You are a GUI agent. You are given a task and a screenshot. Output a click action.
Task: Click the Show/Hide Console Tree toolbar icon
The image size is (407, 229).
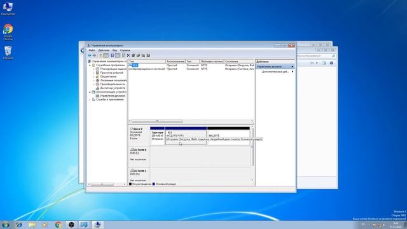point(106,55)
